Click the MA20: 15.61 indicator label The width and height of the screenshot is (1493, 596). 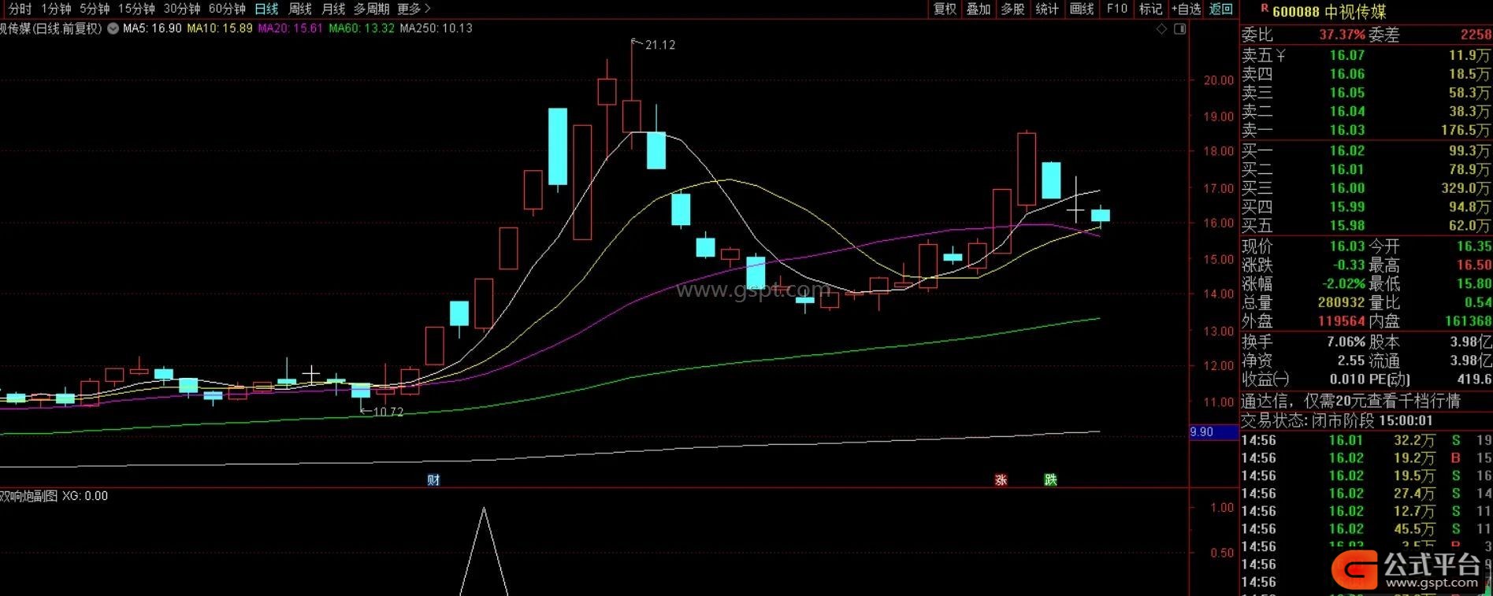coord(290,28)
